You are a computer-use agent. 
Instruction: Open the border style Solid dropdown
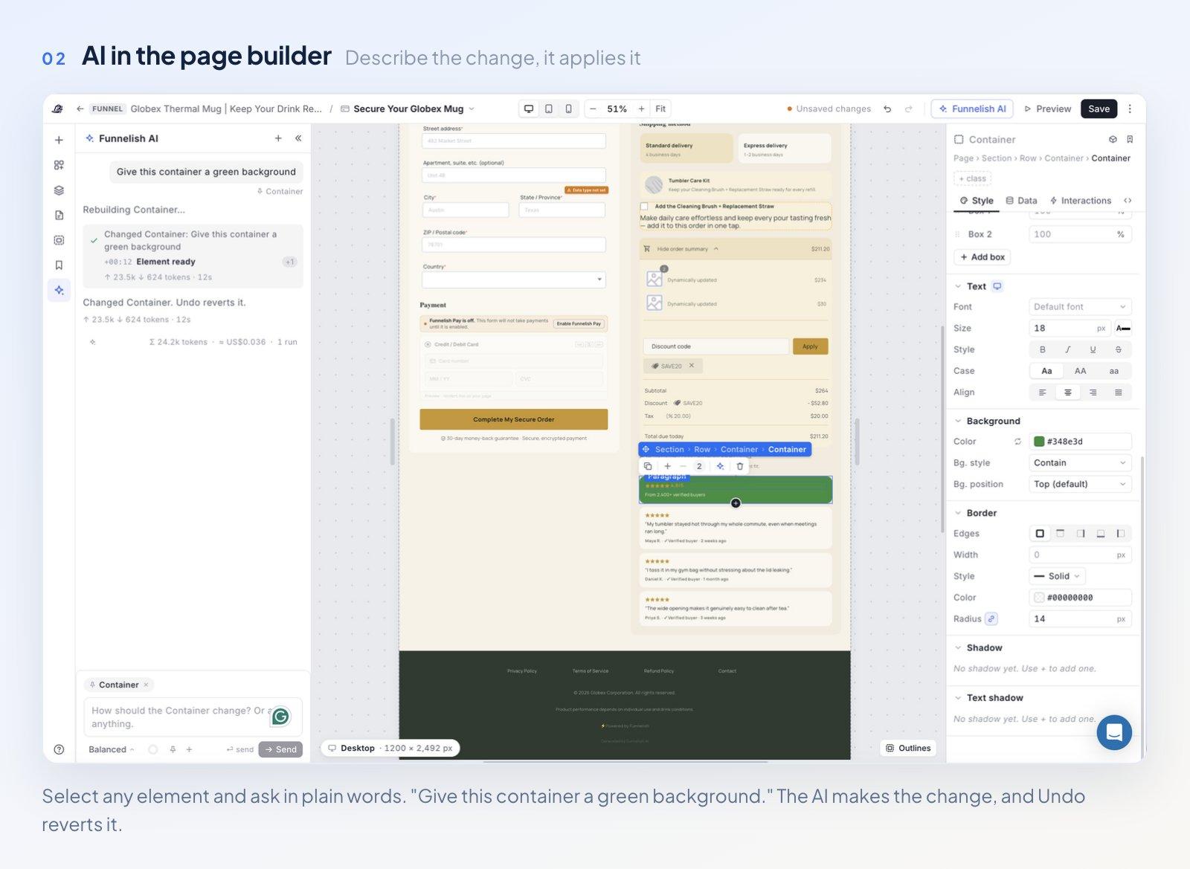click(x=1057, y=576)
